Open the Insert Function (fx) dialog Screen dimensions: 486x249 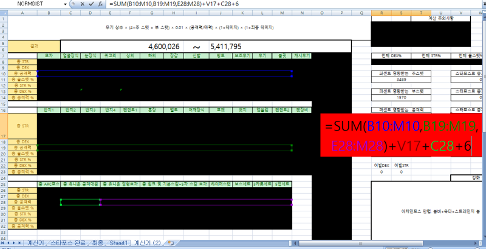tap(100, 4)
